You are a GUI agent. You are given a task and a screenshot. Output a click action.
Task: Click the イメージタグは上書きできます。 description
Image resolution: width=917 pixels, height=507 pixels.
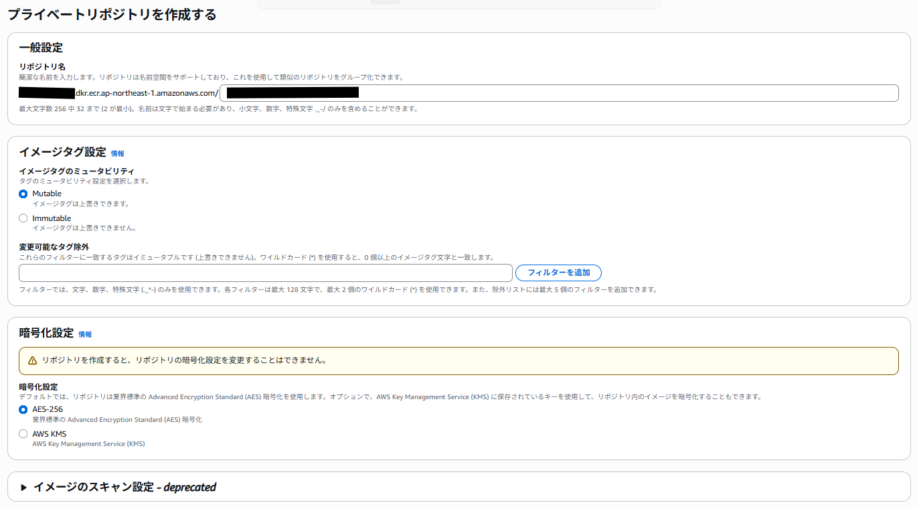click(81, 204)
